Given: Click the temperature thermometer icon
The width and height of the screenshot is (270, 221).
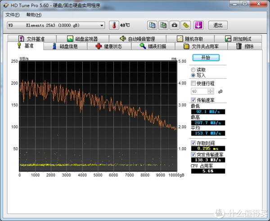Looking at the screenshot, I should coord(114,25).
